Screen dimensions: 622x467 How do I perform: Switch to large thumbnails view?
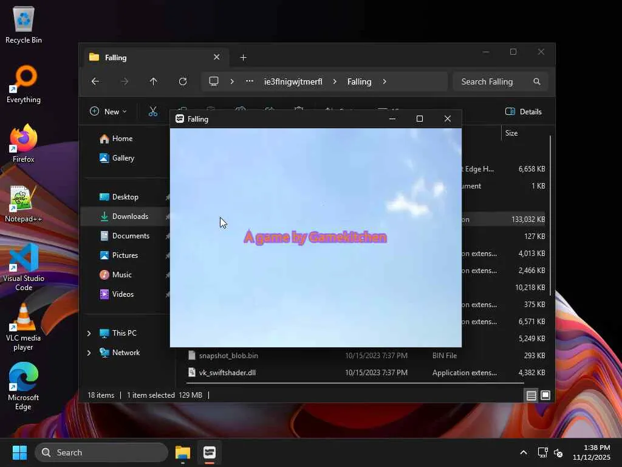click(545, 395)
